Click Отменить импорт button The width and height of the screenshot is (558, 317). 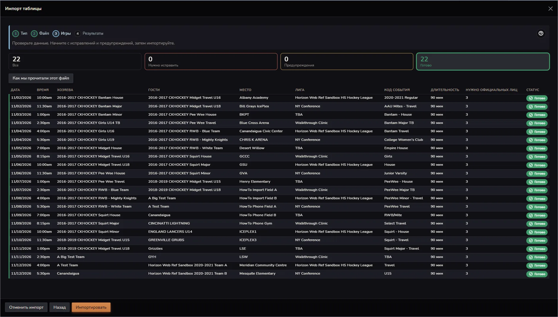[26, 307]
